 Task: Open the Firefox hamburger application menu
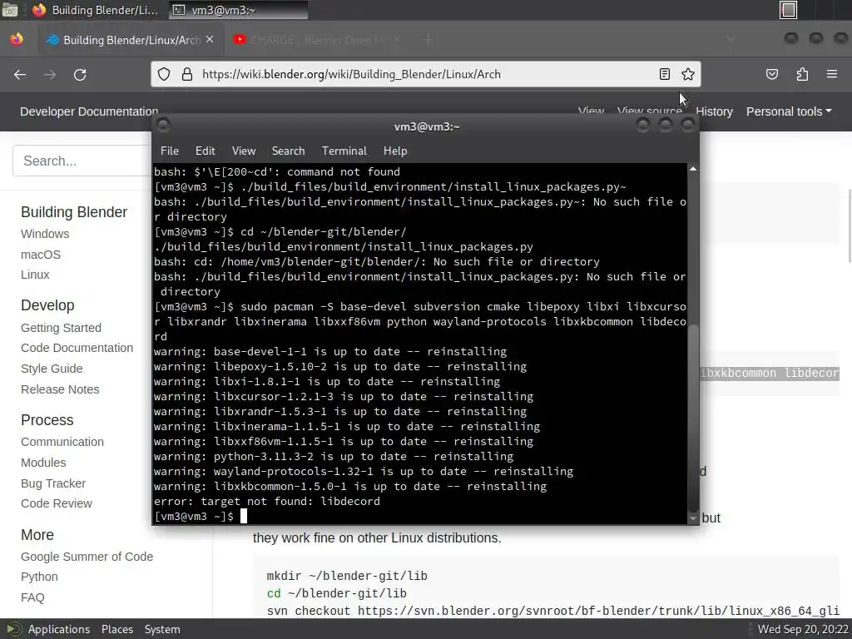[x=832, y=74]
